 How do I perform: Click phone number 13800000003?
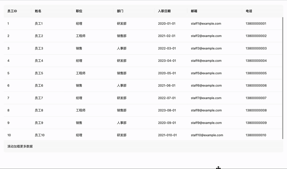coord(256,48)
